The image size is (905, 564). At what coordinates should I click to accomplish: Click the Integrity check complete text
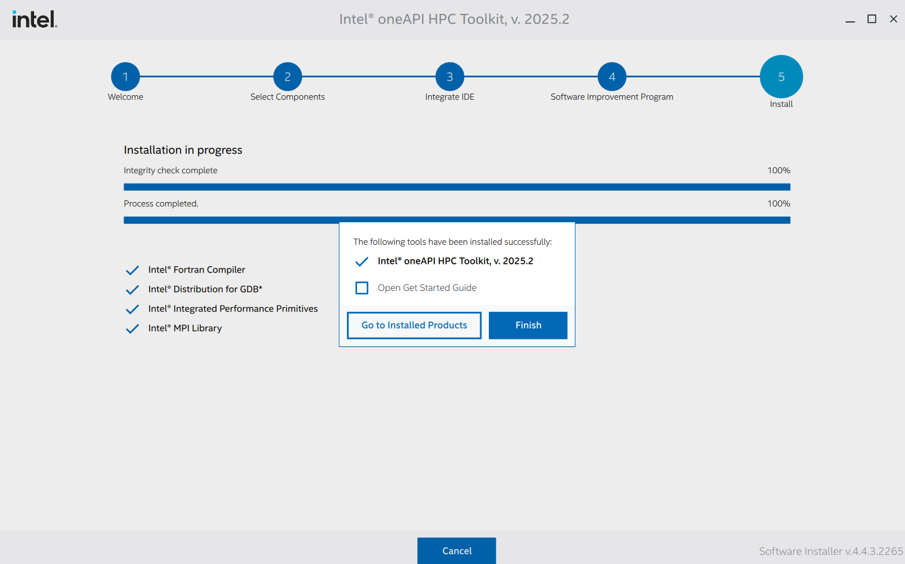pyautogui.click(x=170, y=170)
